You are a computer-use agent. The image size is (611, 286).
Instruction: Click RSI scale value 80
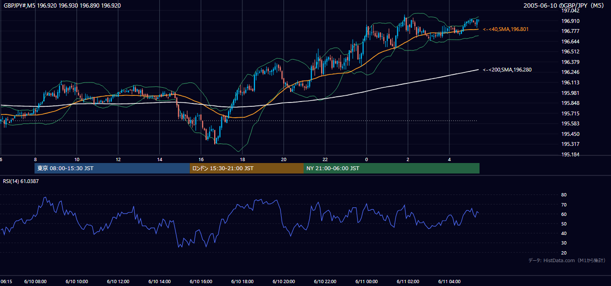point(564,195)
